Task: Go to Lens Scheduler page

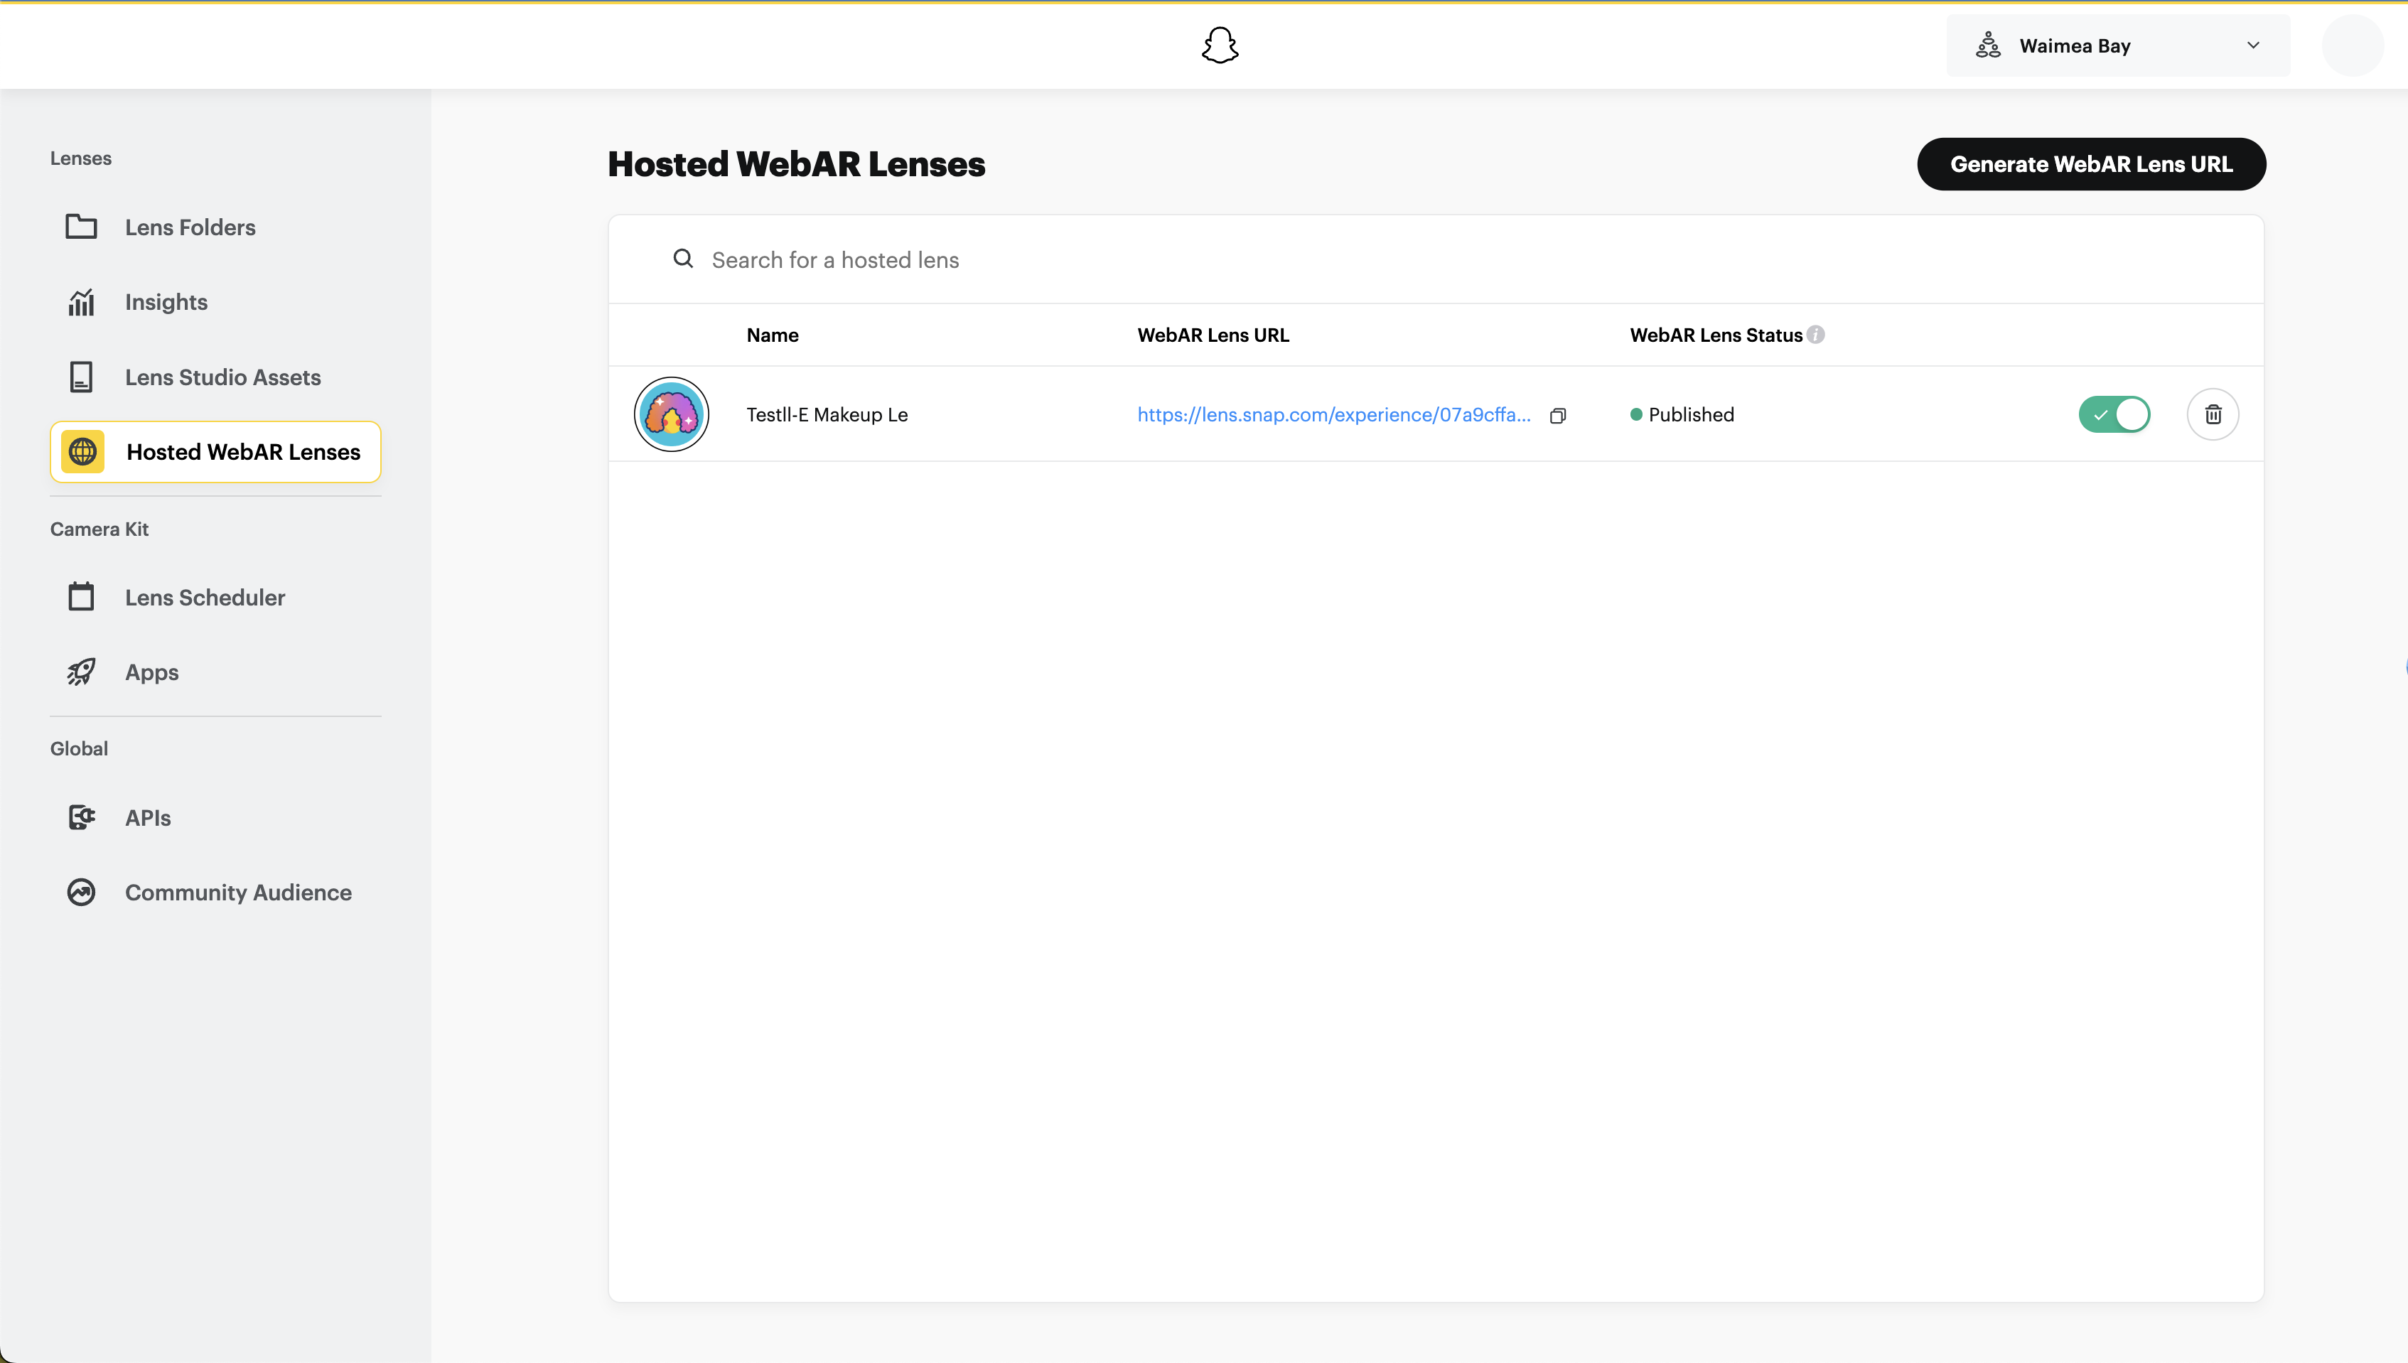Action: (204, 597)
